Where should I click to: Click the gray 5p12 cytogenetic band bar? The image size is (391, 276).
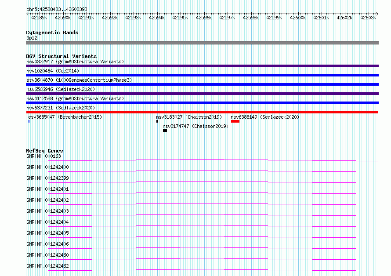[202, 43]
